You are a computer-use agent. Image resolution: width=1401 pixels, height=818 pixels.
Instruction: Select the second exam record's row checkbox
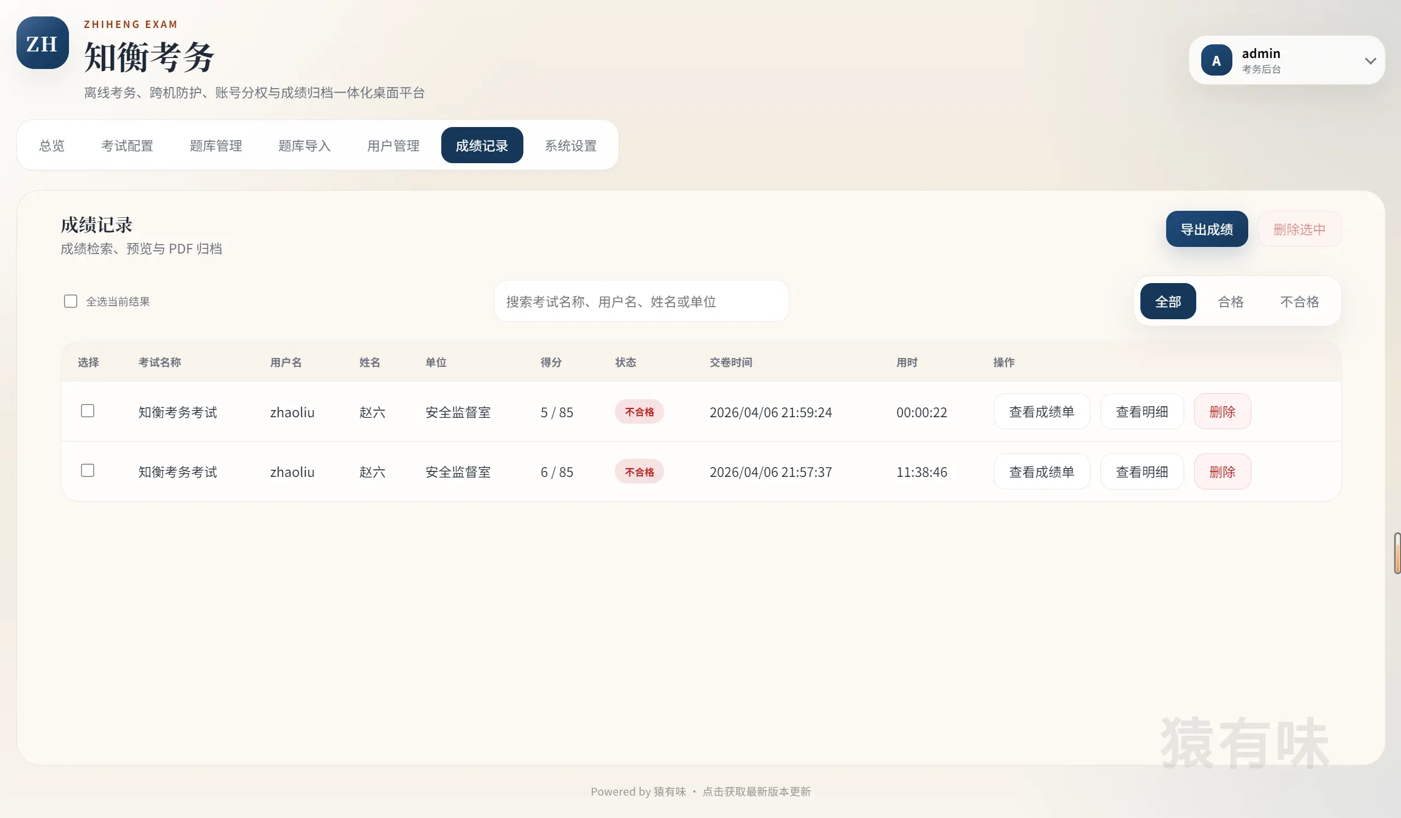click(x=88, y=470)
